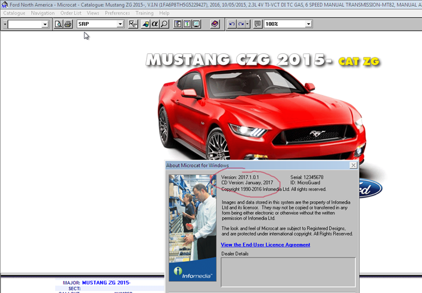Click the 'Version: 2017.1.0.1' text
The width and height of the screenshot is (422, 293).
point(240,177)
